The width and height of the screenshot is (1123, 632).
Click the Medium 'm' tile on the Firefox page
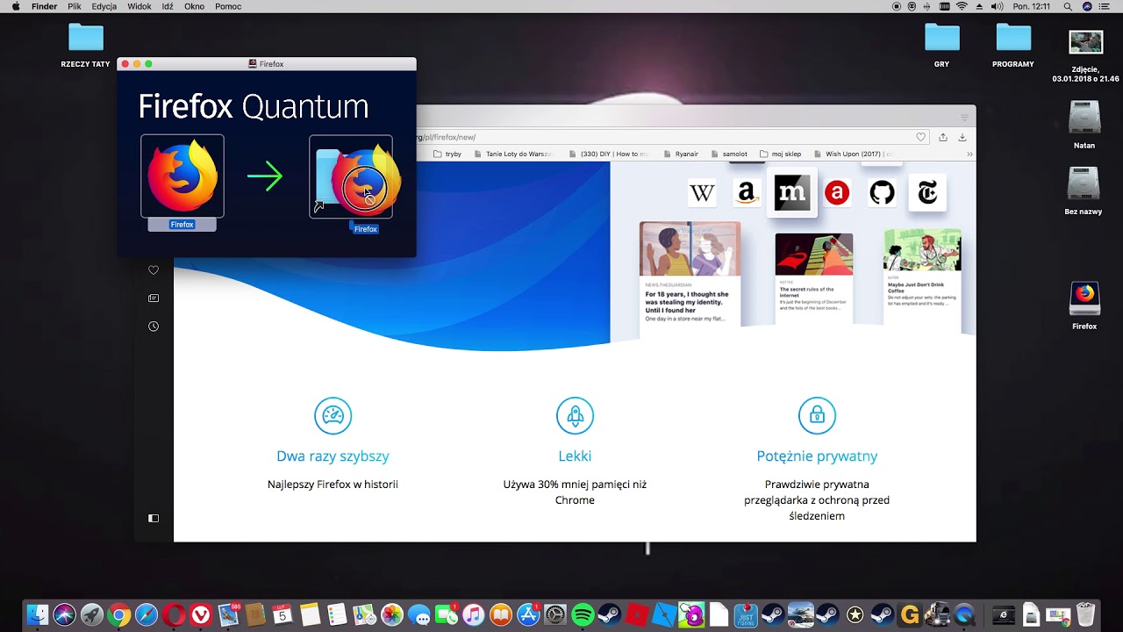point(792,193)
